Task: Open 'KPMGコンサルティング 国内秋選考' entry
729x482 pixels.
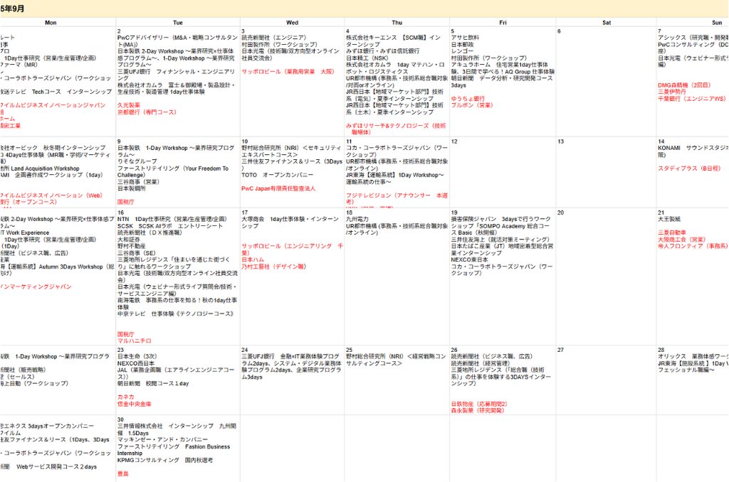Action: 164,460
